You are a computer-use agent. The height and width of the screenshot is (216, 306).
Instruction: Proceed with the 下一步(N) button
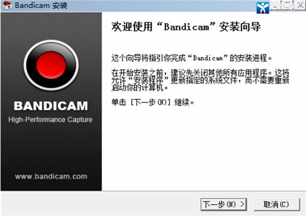pos(224,204)
